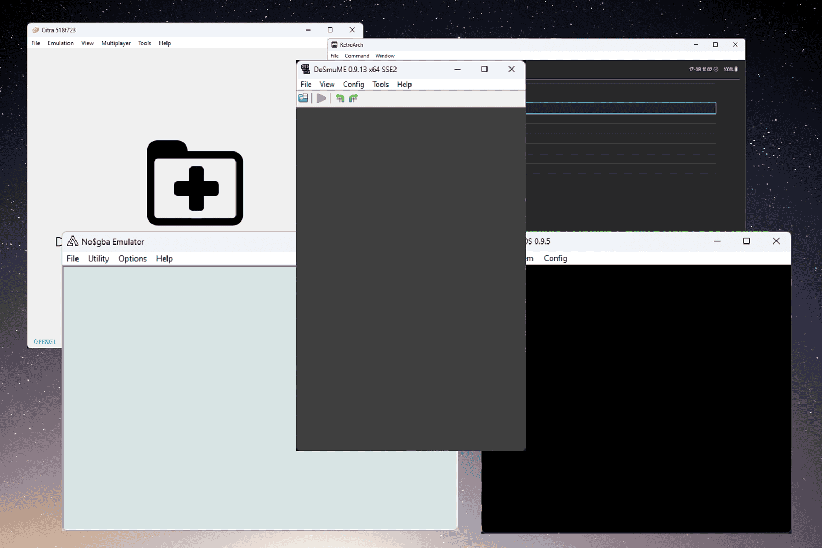
Task: Open the Config menu in DeSmuME
Action: 353,85
